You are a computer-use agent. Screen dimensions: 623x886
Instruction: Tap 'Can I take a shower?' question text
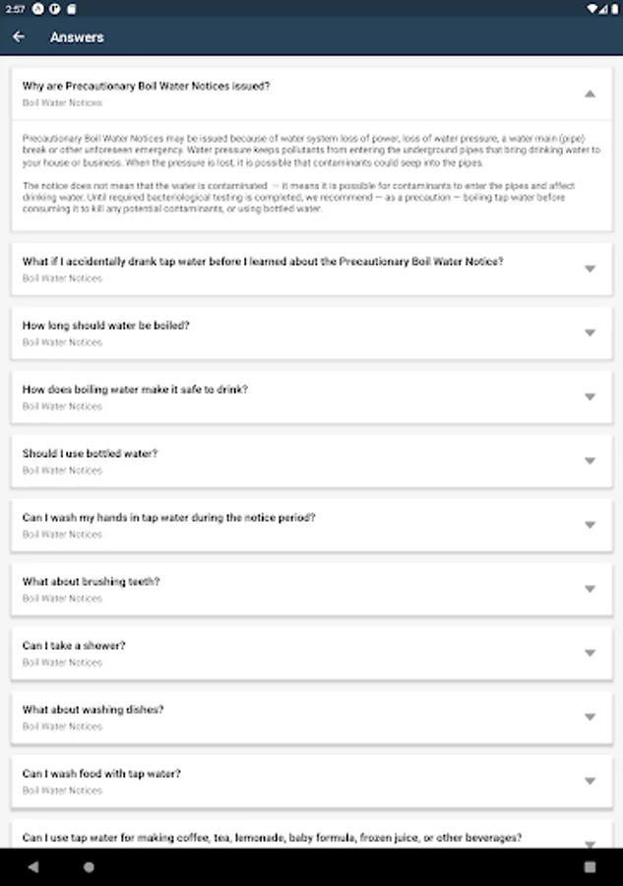tap(74, 646)
